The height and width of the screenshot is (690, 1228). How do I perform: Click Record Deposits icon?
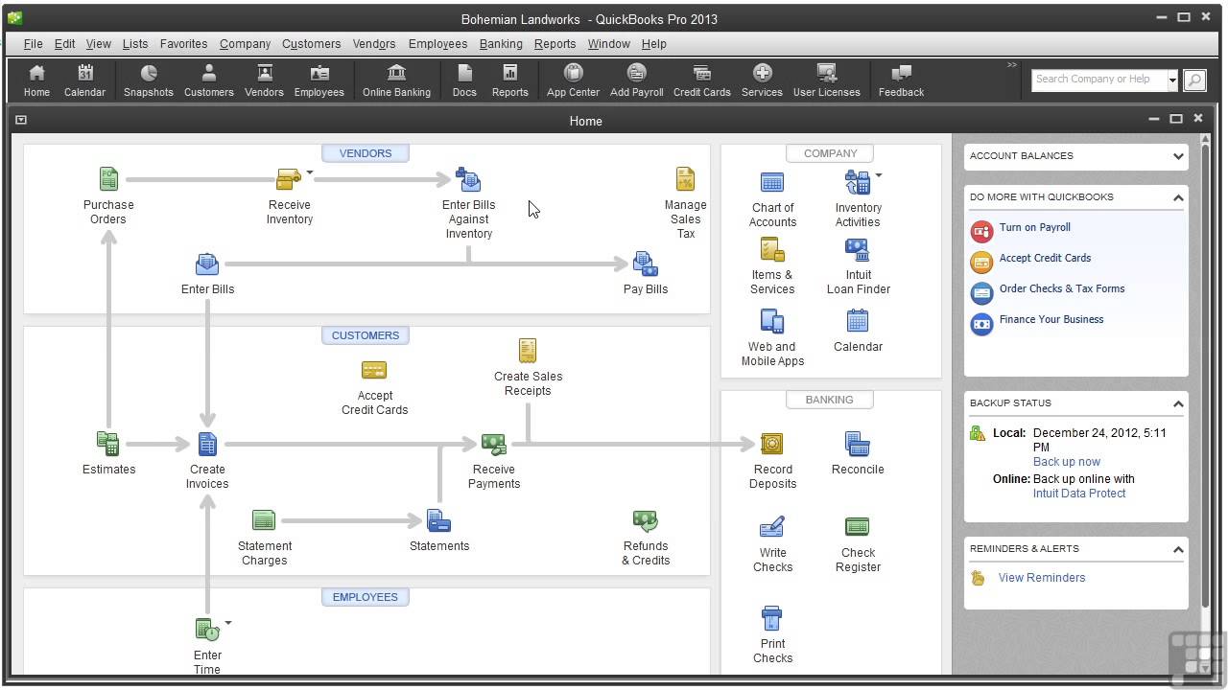(772, 444)
